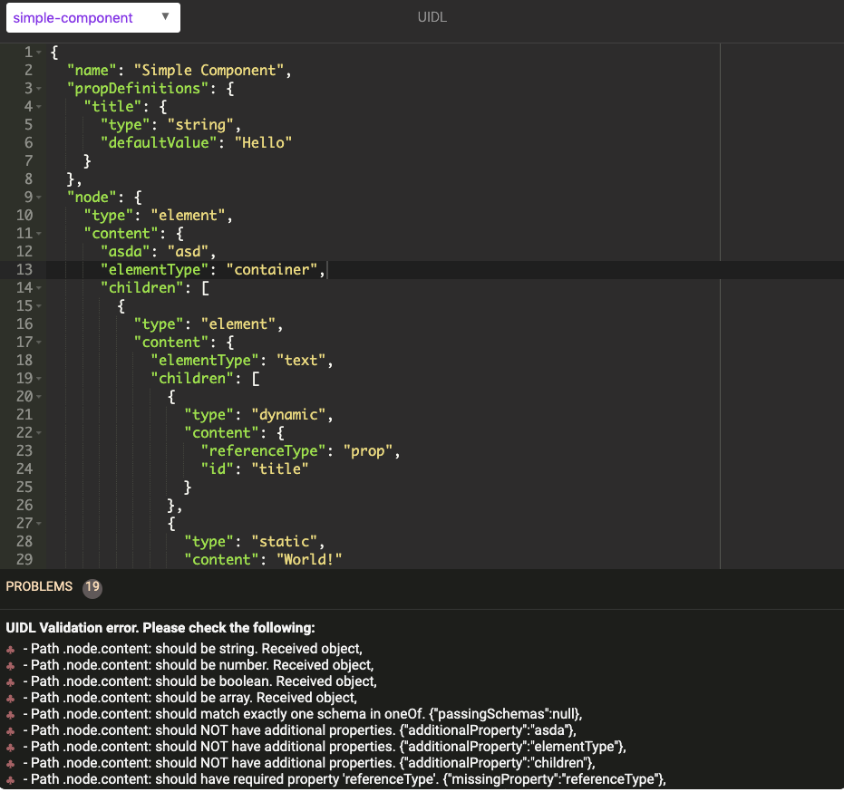Image resolution: width=844 pixels, height=792 pixels.
Task: Select the passingSchemas null error message
Action: [x=303, y=714]
